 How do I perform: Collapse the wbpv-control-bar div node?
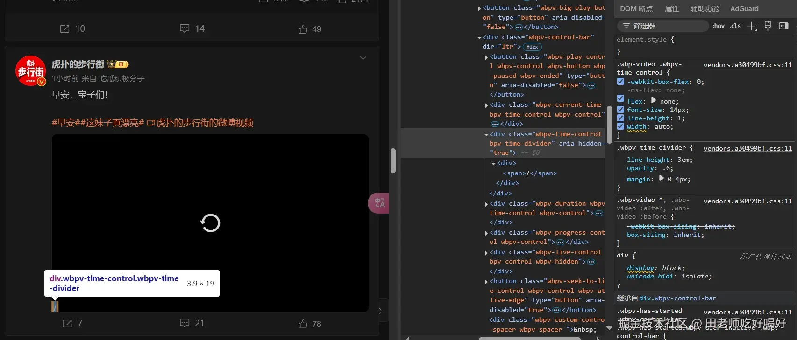click(x=480, y=37)
